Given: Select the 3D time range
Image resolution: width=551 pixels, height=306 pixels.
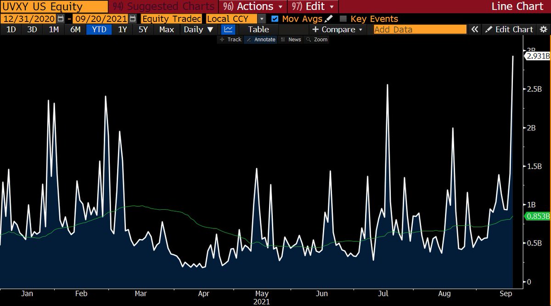Looking at the screenshot, I should 32,29.
